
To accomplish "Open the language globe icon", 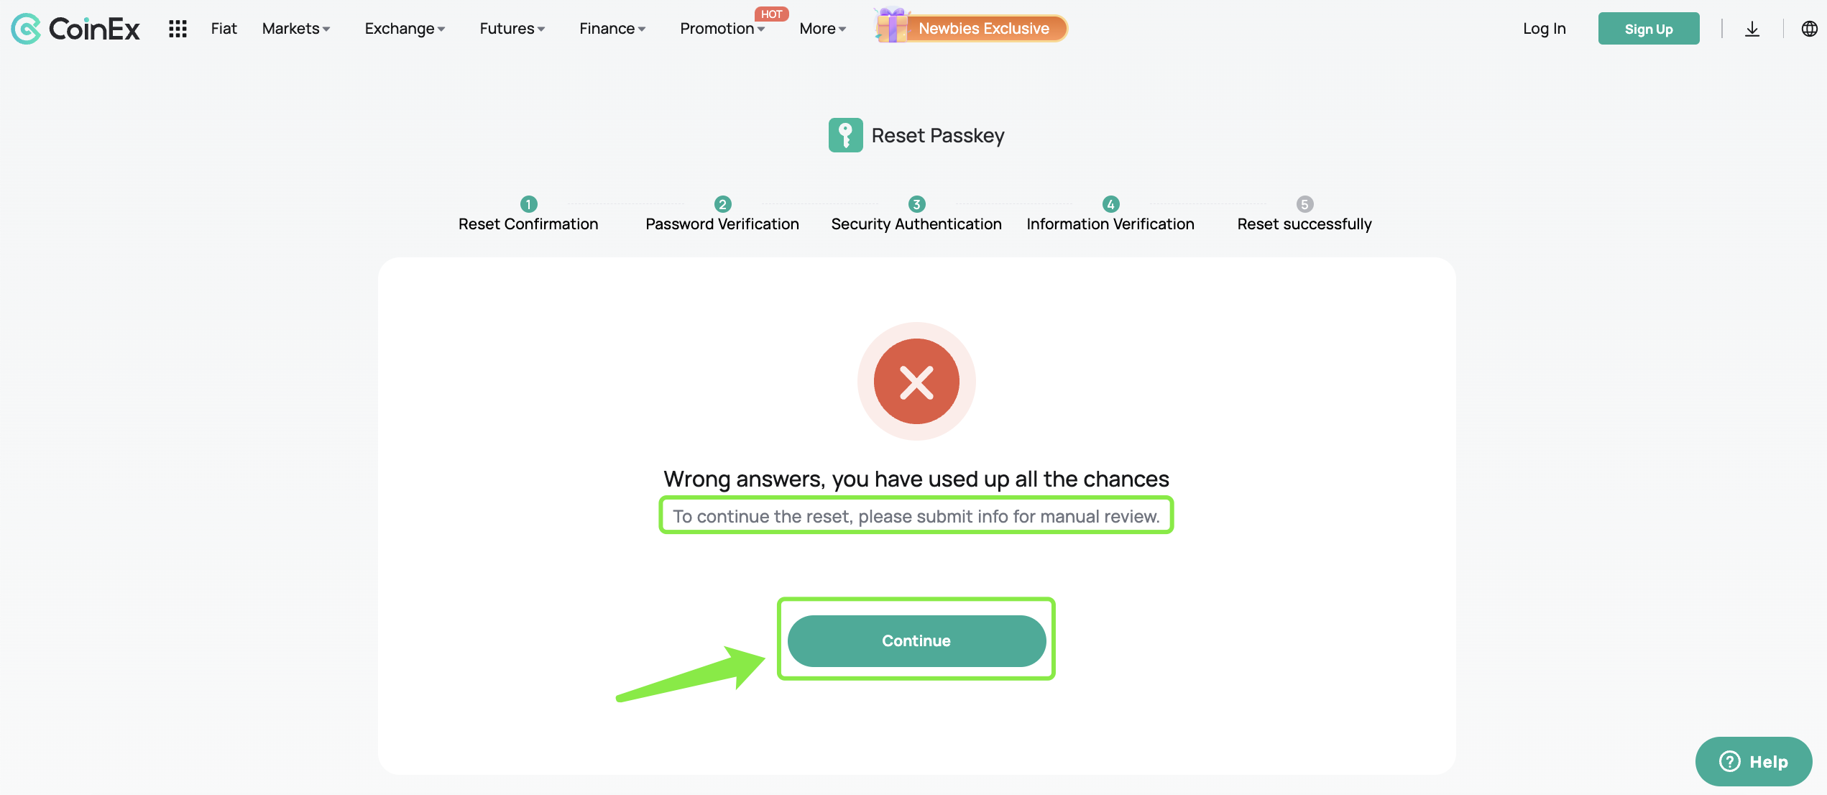I will [x=1809, y=29].
